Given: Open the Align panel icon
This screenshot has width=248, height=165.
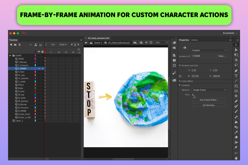Looking at the screenshot, I should pos(174,55).
